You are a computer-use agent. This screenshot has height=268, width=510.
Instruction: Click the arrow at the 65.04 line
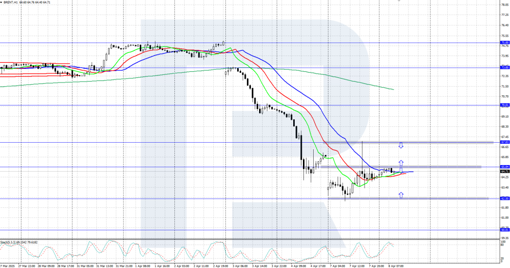point(401,170)
